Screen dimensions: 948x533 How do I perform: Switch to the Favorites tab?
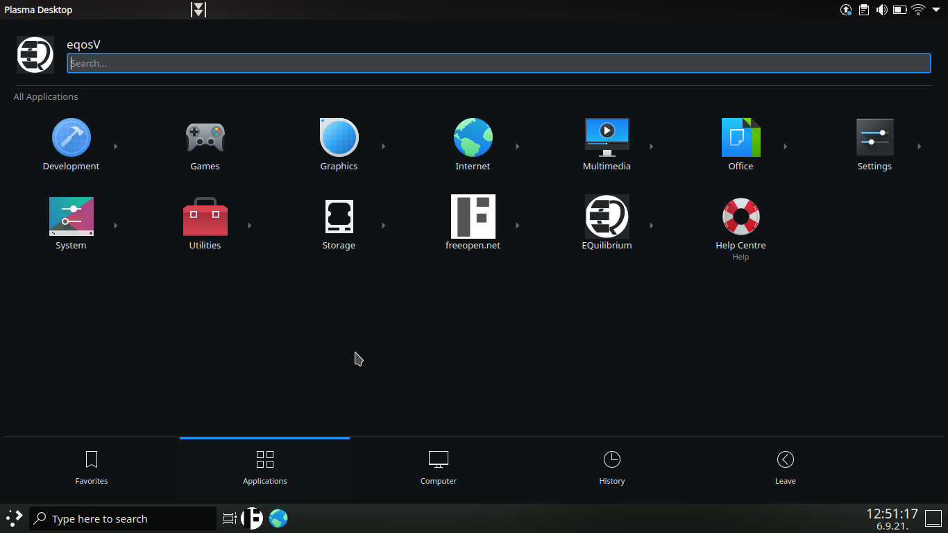(x=92, y=468)
